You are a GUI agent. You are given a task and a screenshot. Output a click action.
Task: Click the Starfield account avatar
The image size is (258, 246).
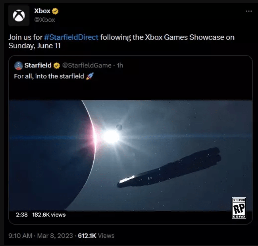[18, 66]
